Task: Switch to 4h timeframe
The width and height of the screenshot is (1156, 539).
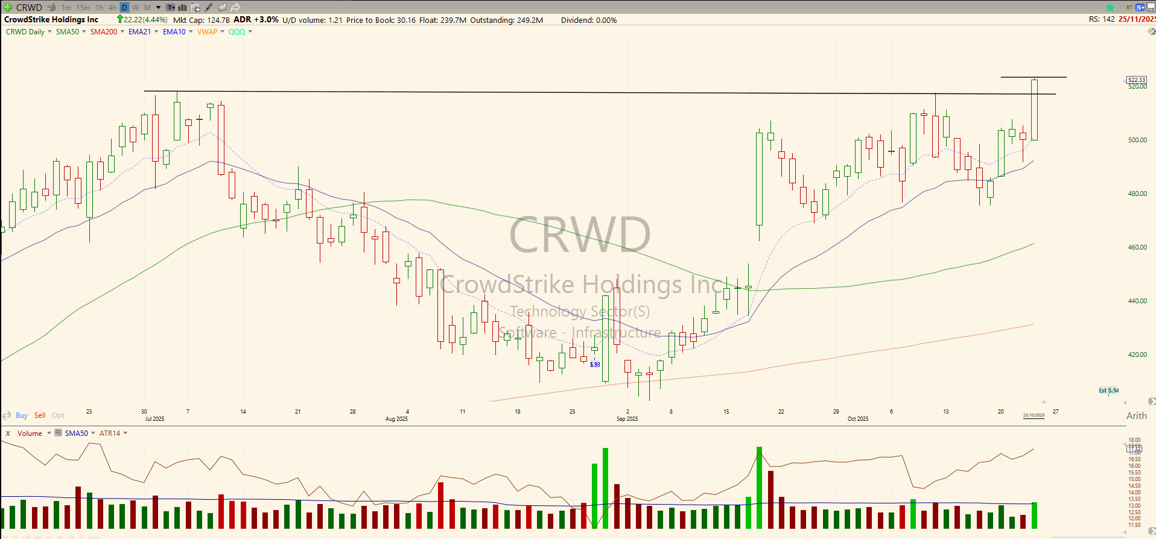Action: pos(112,7)
